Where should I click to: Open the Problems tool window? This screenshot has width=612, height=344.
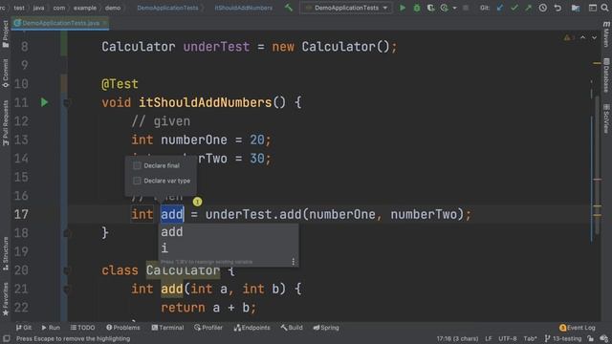[x=123, y=328]
